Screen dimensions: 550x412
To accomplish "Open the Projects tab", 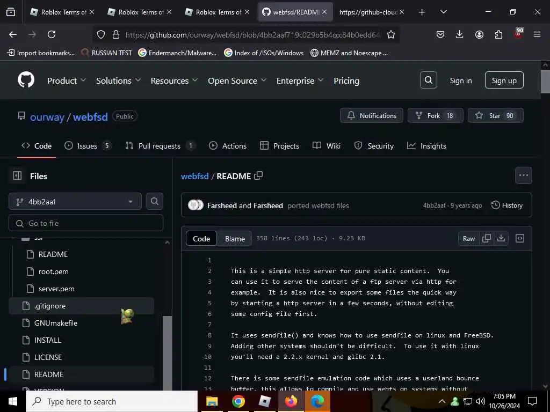I will pyautogui.click(x=279, y=146).
